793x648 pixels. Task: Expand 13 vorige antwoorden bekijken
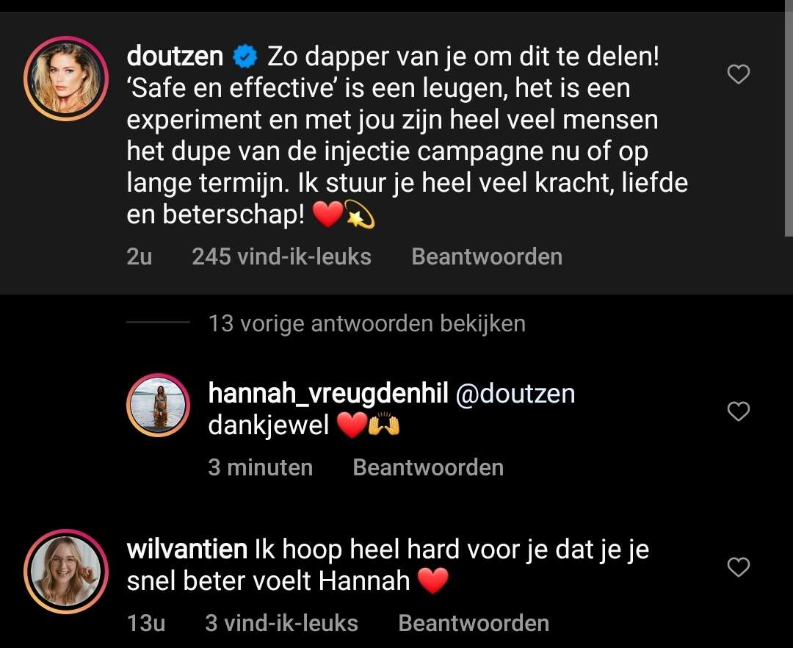[x=366, y=323]
